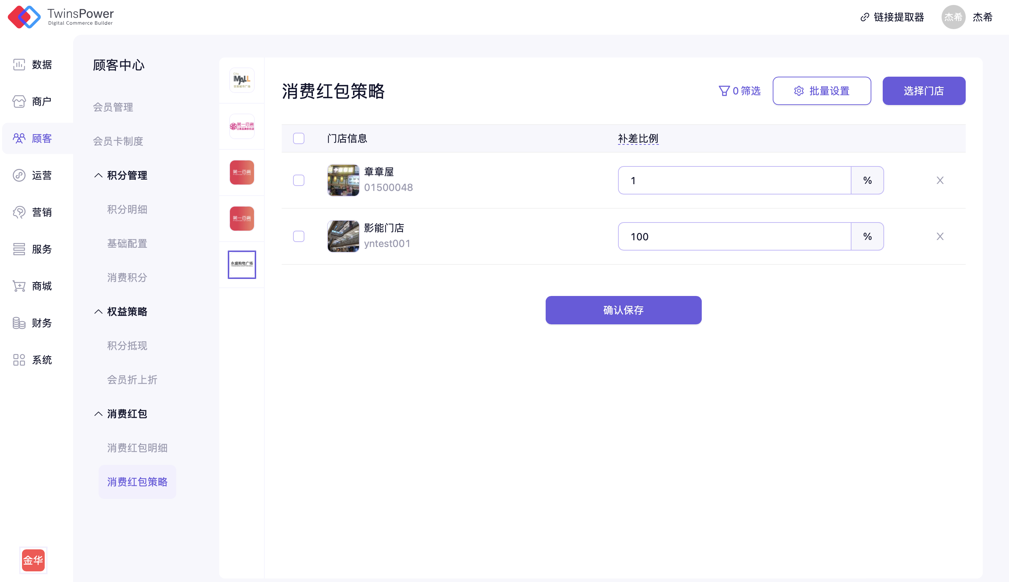
Task: Check the 影能门店 row checkbox
Action: point(298,236)
